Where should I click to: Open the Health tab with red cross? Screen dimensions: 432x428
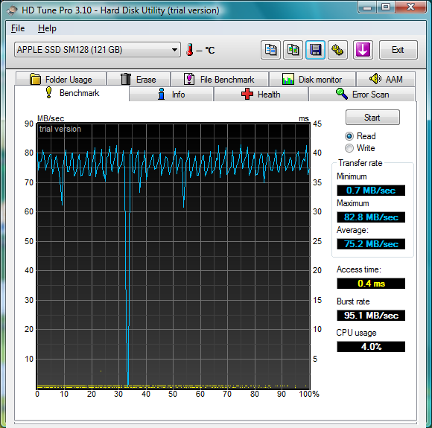(261, 95)
